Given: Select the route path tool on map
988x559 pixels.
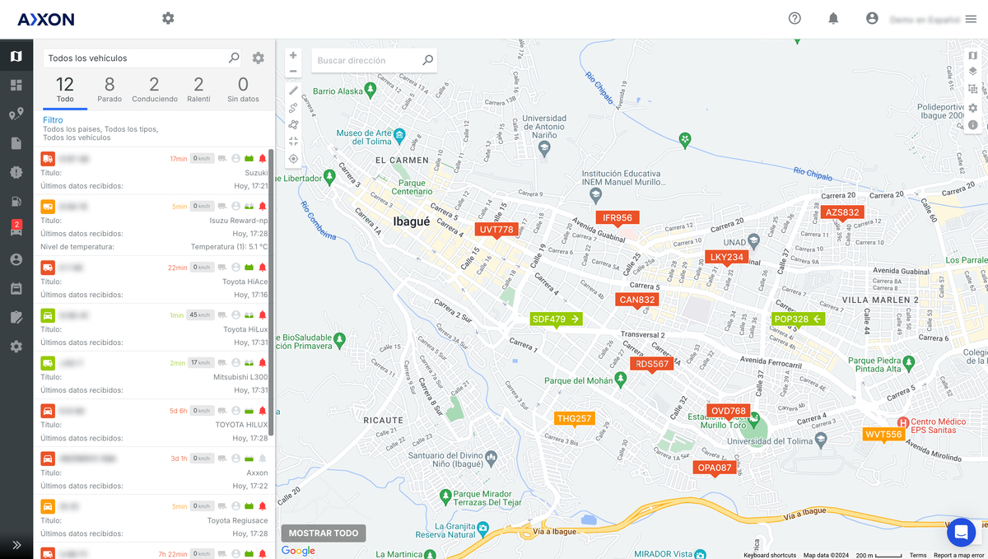Looking at the screenshot, I should point(293,107).
